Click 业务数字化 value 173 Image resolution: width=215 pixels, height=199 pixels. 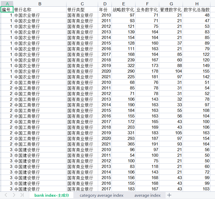click(147, 65)
